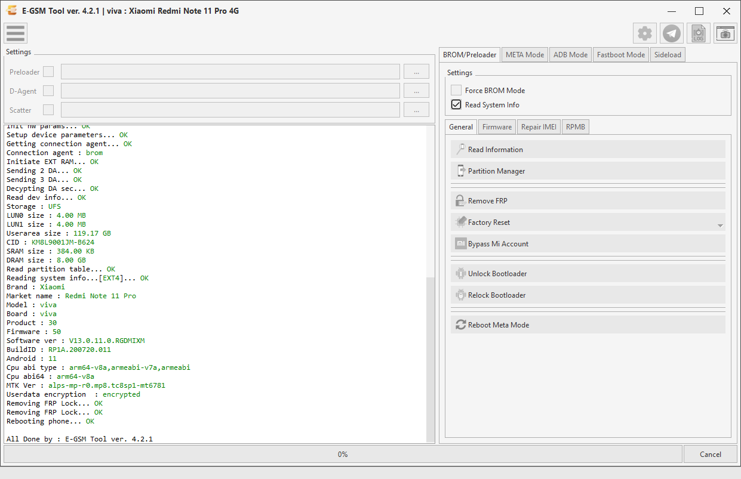Select the RPMB sub-tab
Viewport: 741px width, 479px height.
point(576,126)
